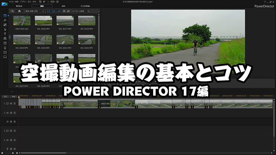276x155 pixels.
Task: Click the Save project icon in the top toolbar
Action: pyautogui.click(x=40, y=2)
